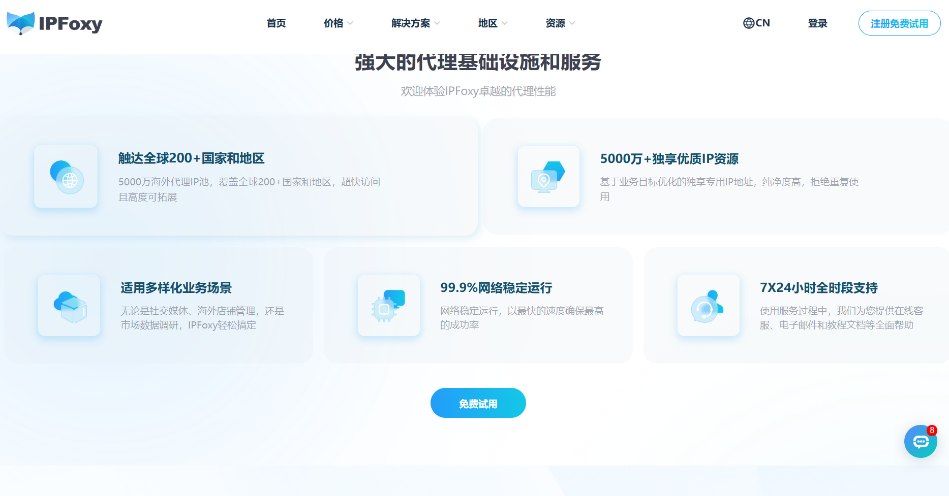Click the 注册免费试用 register button
The width and height of the screenshot is (949, 496).
coord(900,23)
